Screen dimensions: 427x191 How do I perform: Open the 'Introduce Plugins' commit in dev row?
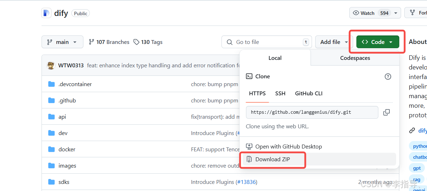[213, 133]
